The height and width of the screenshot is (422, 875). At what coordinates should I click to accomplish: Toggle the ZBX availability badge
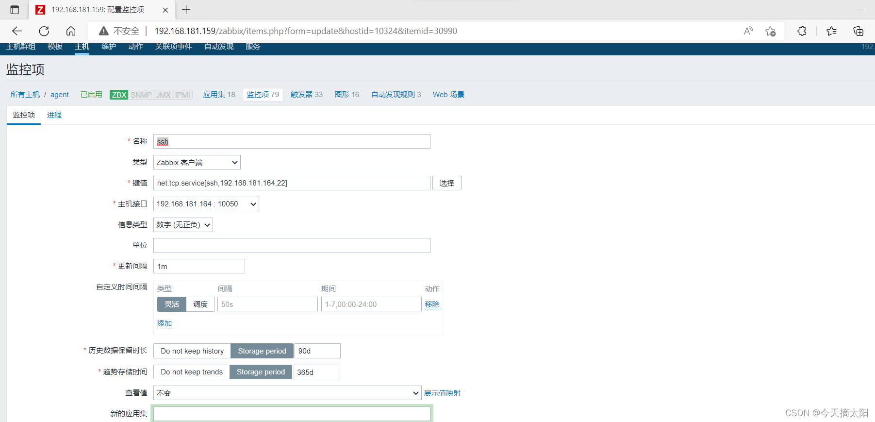pos(119,95)
